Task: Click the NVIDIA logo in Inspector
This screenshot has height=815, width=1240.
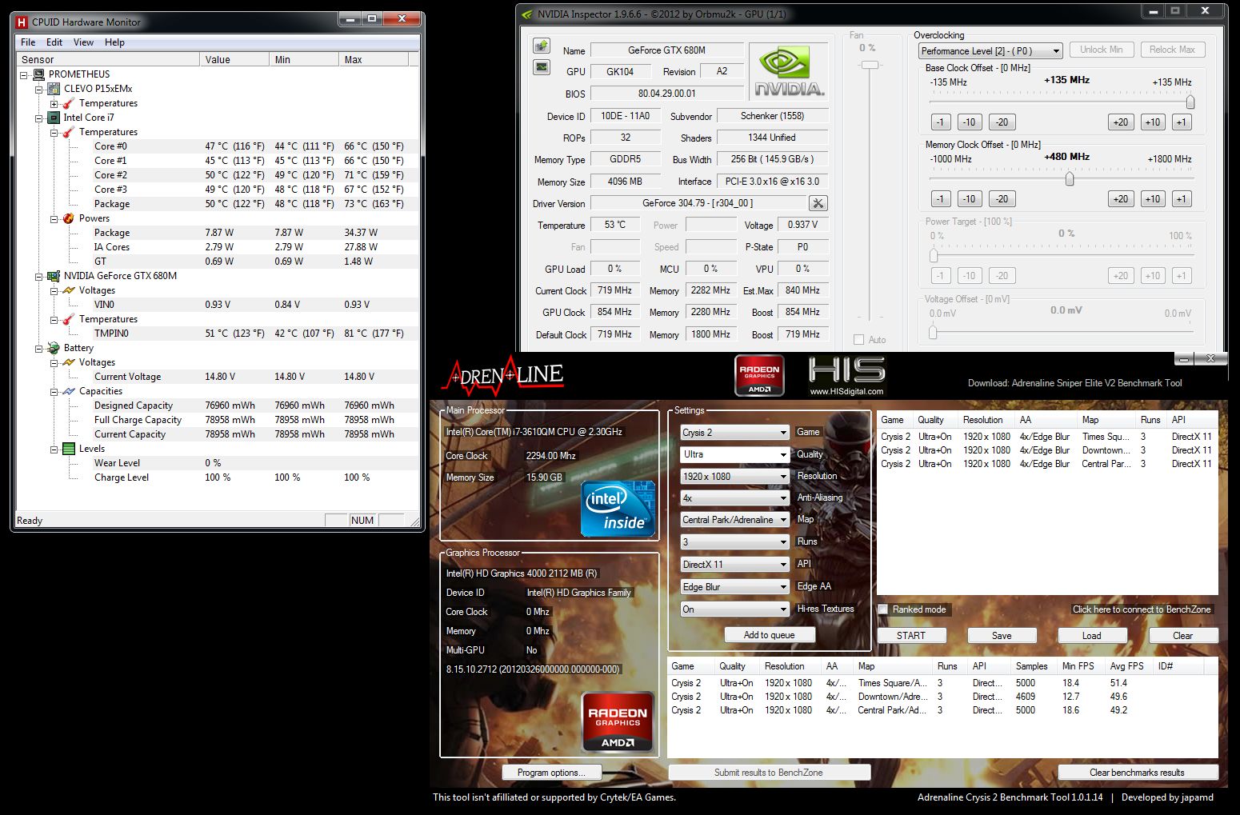Action: tap(788, 70)
